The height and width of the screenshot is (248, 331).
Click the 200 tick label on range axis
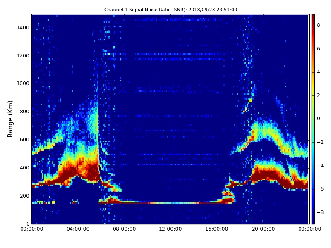pyautogui.click(x=24, y=196)
